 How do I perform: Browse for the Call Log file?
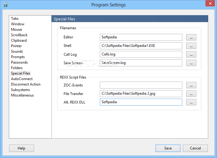191,54
